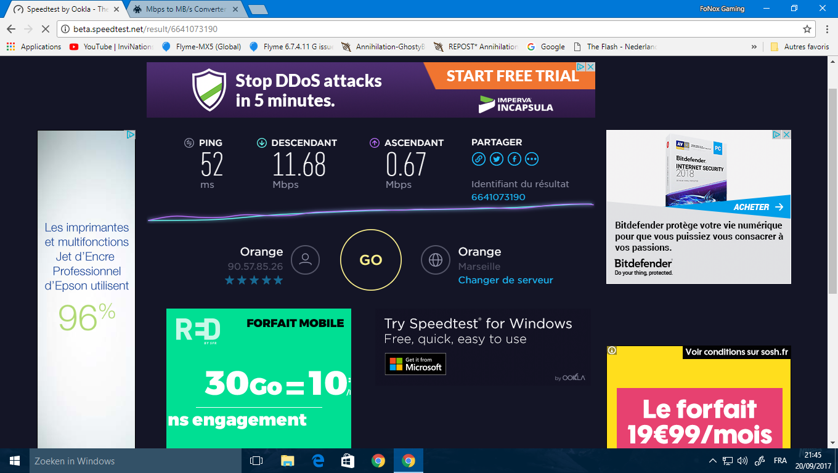Open Task View from the taskbar
The width and height of the screenshot is (838, 473).
click(x=256, y=461)
